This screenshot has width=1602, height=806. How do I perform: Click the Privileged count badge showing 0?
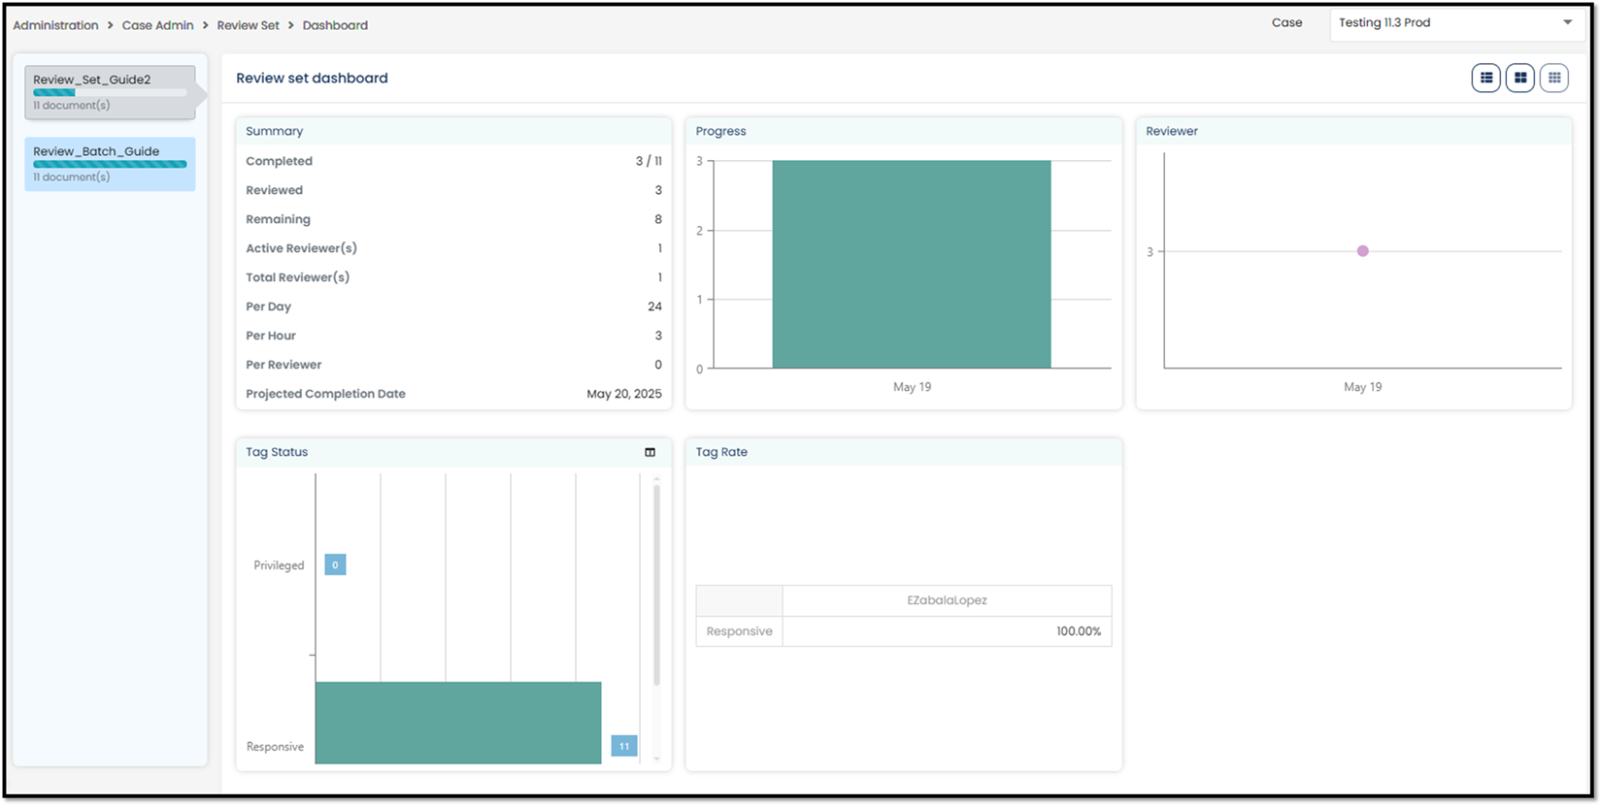pyautogui.click(x=335, y=564)
